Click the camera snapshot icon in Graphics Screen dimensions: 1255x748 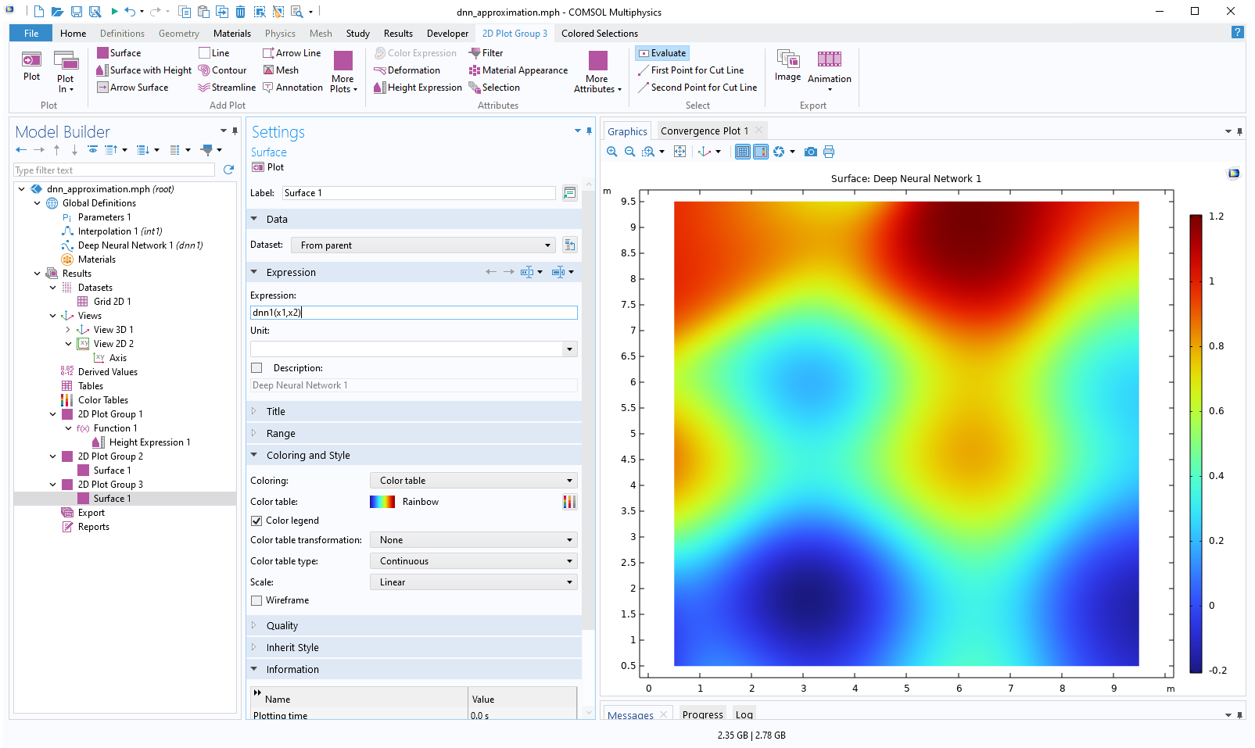[x=811, y=152]
